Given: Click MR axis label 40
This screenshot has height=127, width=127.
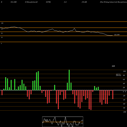Looking at the screenshot, I should pos(124,84).
